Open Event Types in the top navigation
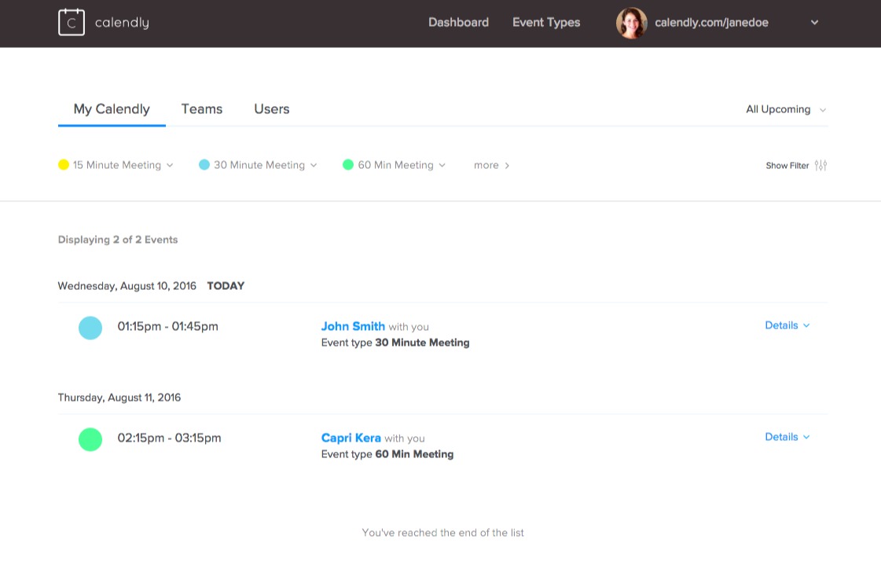Screen dimensions: 881x561 [546, 23]
